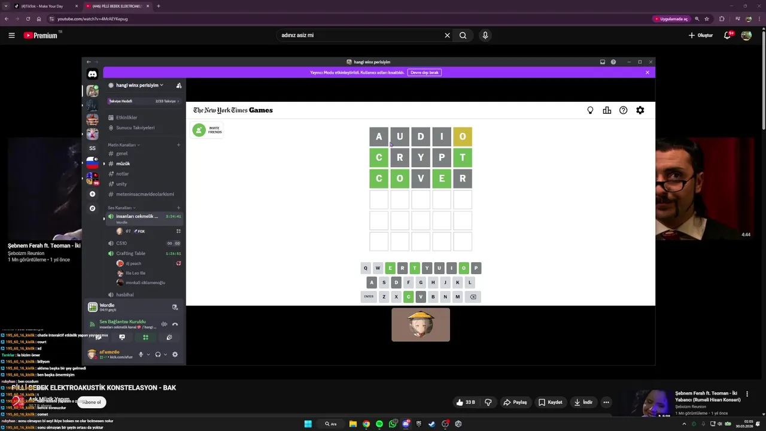Click Kaydet save button under video
The height and width of the screenshot is (431, 766).
(x=551, y=402)
